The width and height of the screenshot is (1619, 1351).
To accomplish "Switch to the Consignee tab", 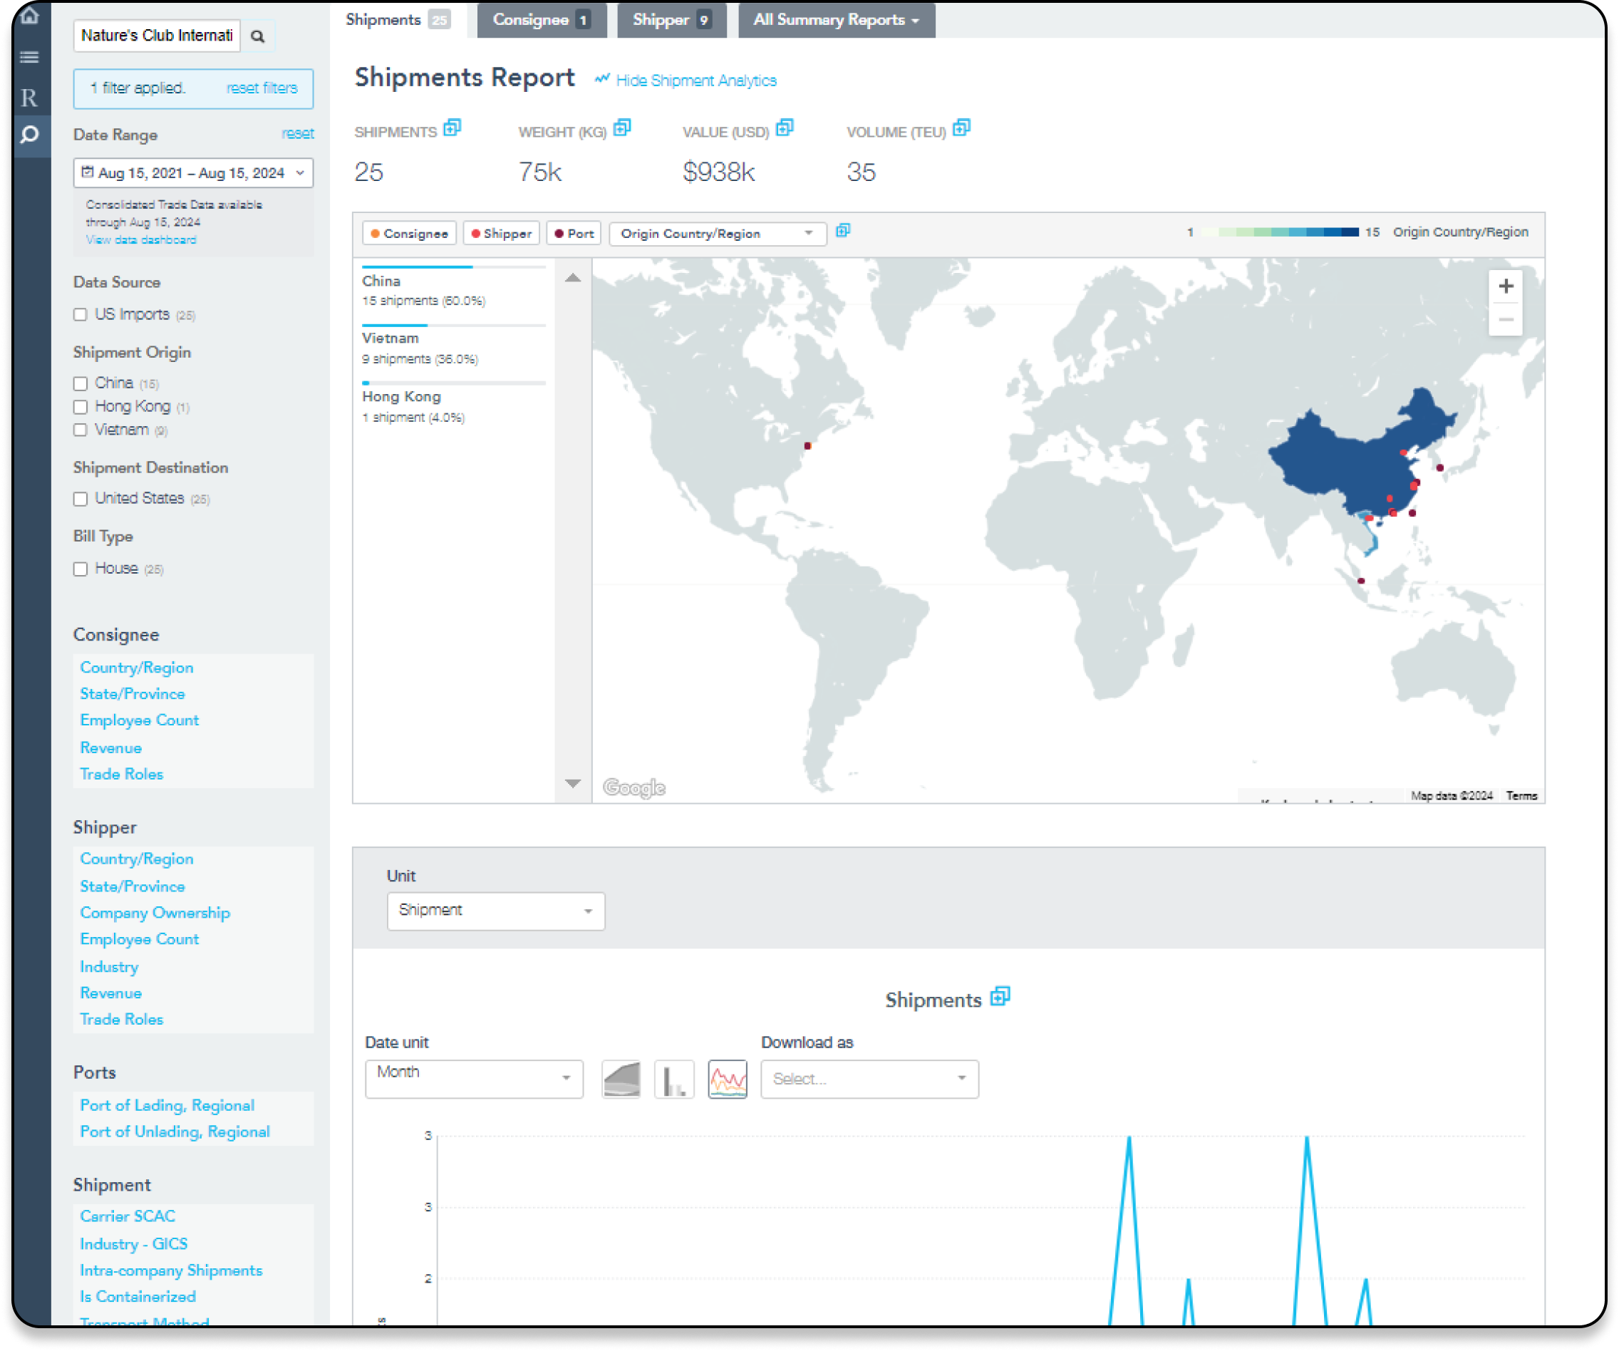I will (541, 20).
